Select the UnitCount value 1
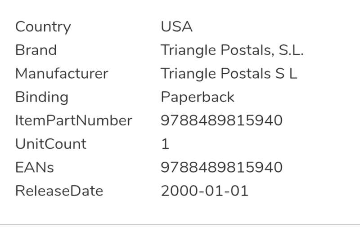The height and width of the screenshot is (227, 360). point(165,144)
